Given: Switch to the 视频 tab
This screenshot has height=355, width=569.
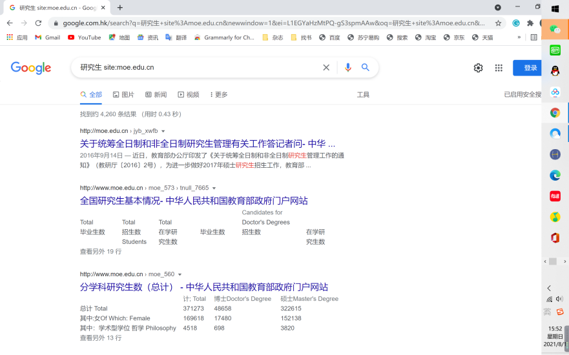Looking at the screenshot, I should 189,95.
